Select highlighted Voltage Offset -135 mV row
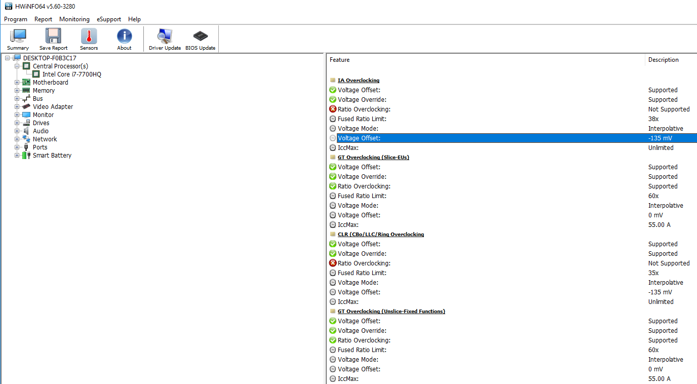The height and width of the screenshot is (384, 697). [x=512, y=138]
